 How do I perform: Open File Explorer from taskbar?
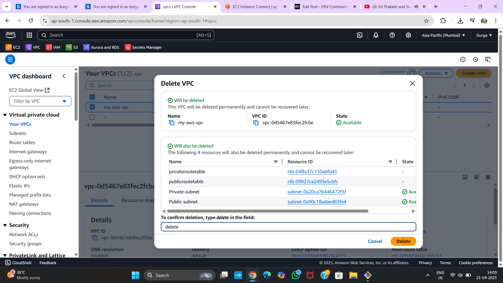pos(353,275)
